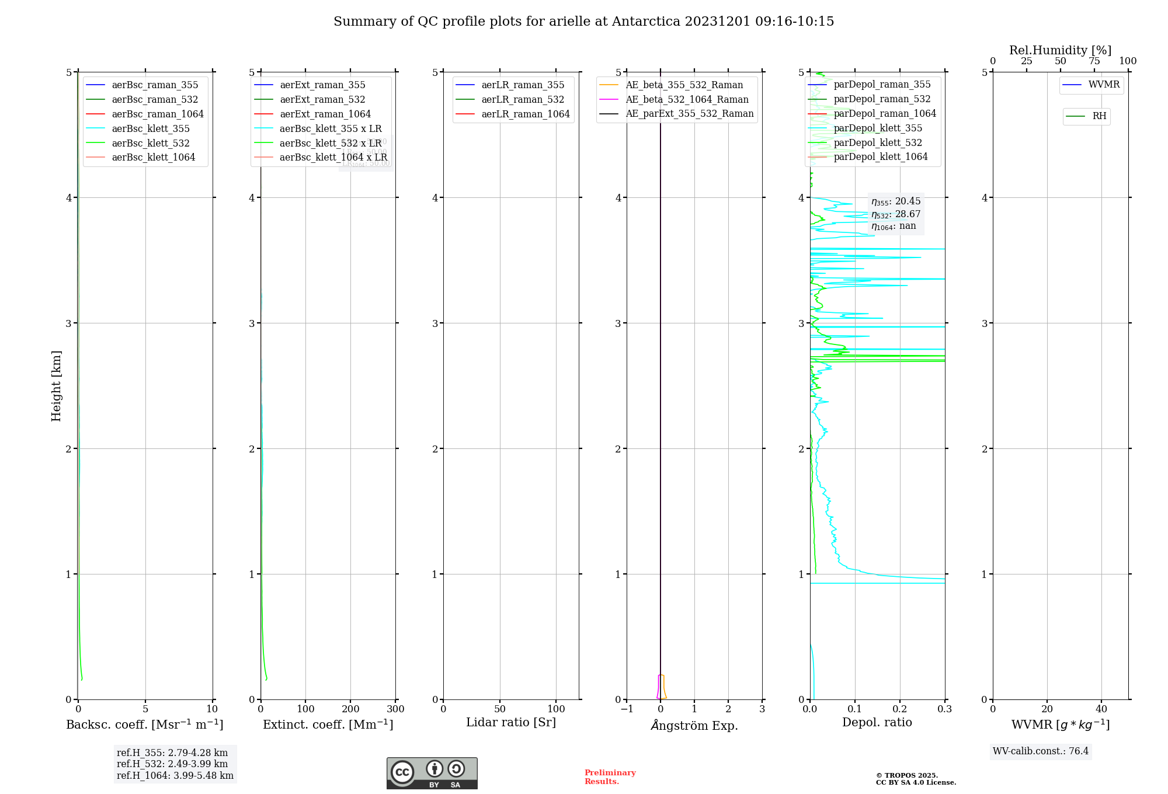This screenshot has height=794, width=1168.
Task: Click the Creative Commons CC icon
Action: [x=402, y=772]
